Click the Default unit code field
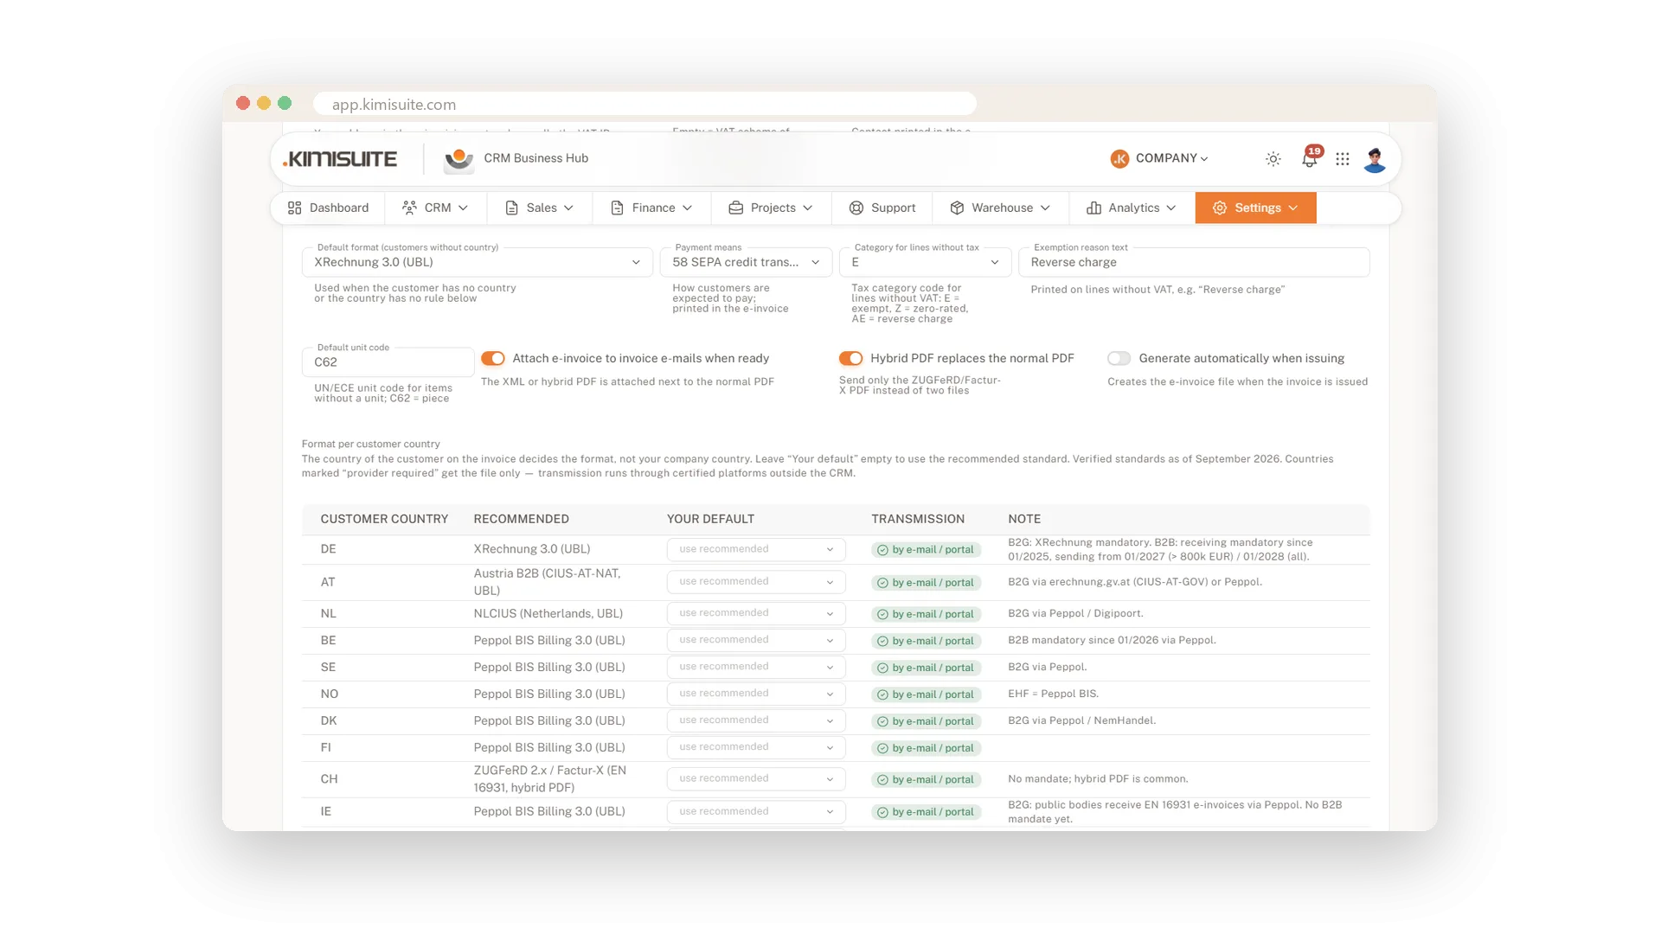This screenshot has height=934, width=1661. [x=388, y=362]
